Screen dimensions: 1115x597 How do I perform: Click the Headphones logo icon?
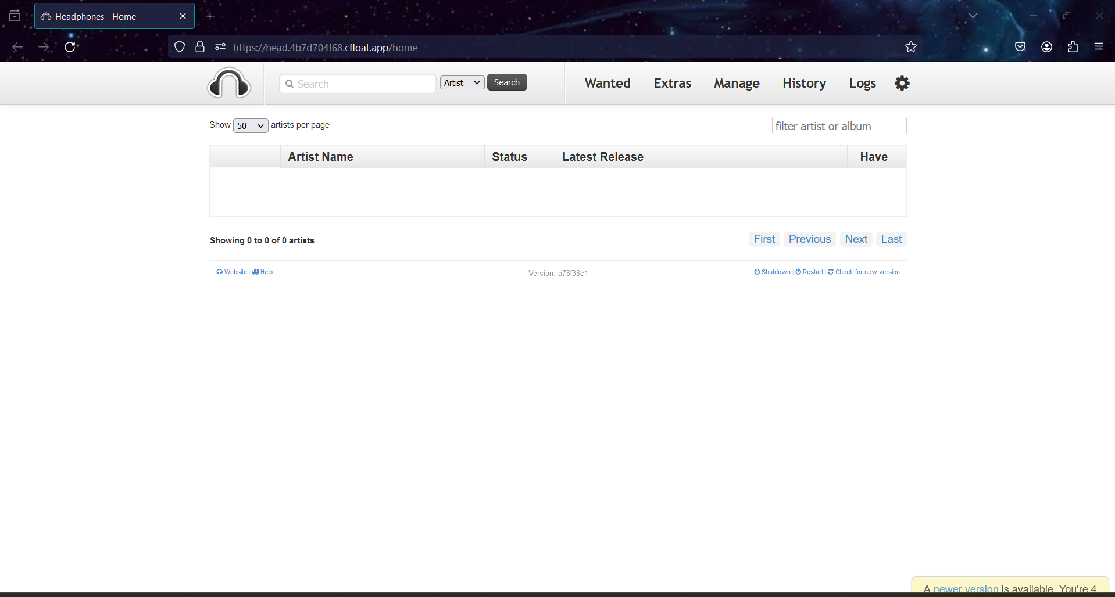[x=229, y=83]
